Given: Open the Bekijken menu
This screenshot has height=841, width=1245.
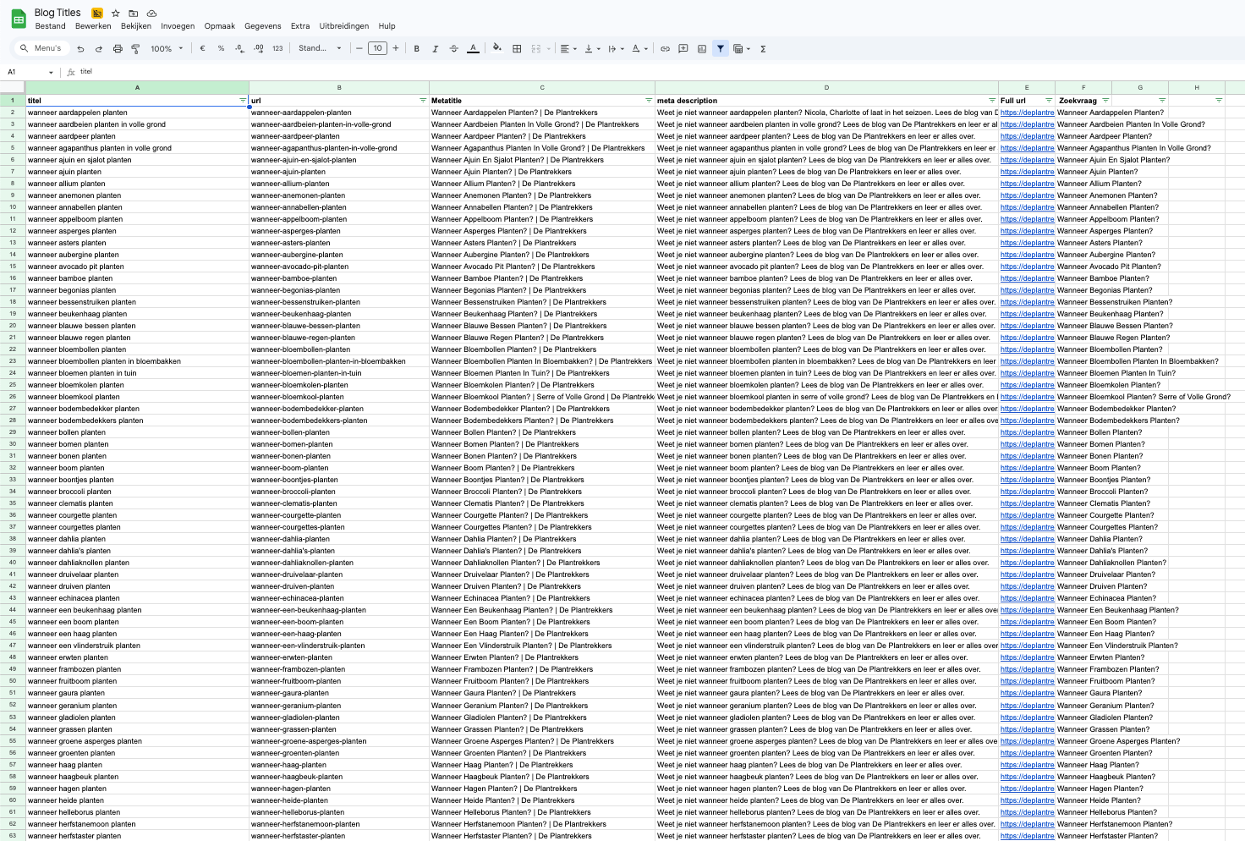Looking at the screenshot, I should pos(136,26).
